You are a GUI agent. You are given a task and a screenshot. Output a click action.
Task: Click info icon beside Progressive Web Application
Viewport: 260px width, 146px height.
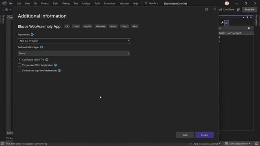point(56,65)
